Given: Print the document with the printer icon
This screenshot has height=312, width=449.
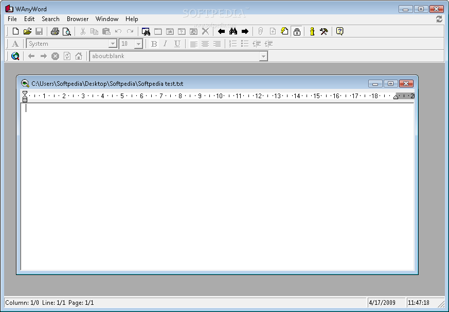Looking at the screenshot, I should coord(55,31).
